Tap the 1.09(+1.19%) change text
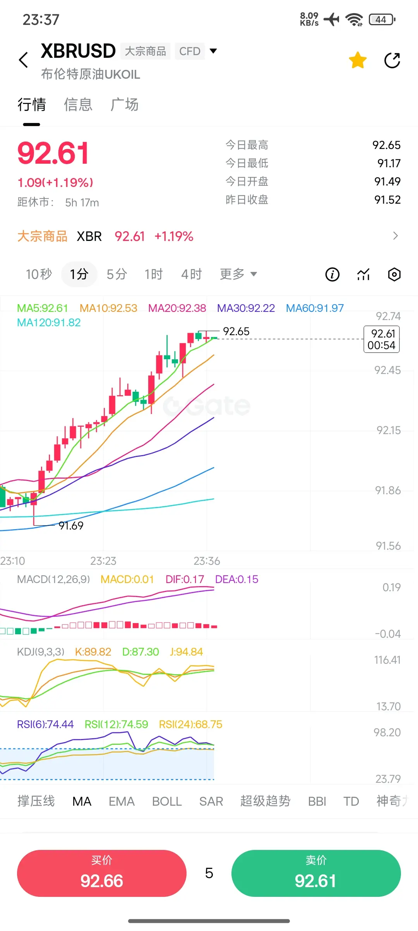 [55, 182]
